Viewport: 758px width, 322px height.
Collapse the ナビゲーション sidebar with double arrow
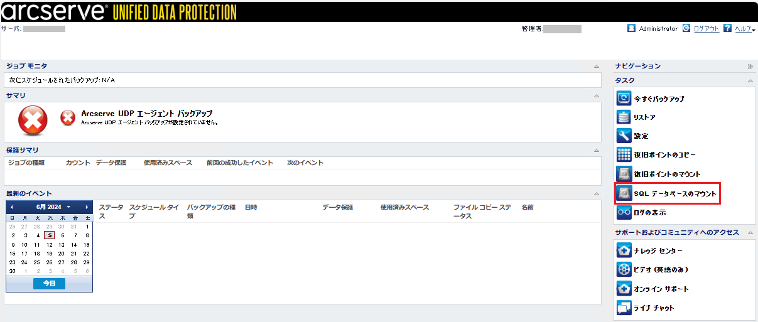[x=750, y=66]
